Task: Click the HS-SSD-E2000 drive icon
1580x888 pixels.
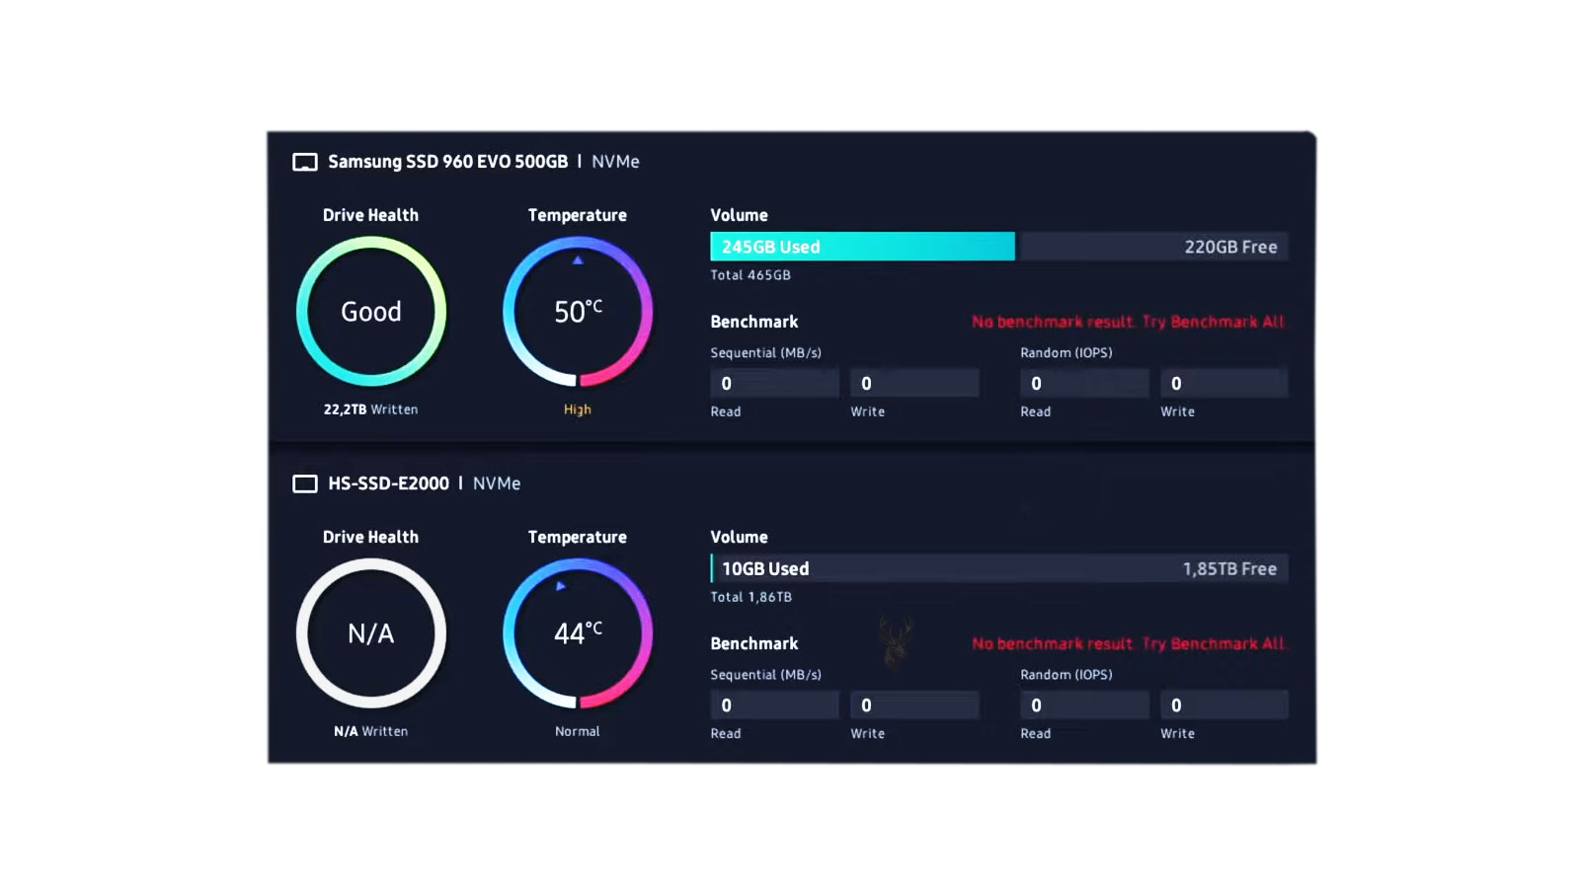Action: click(305, 483)
